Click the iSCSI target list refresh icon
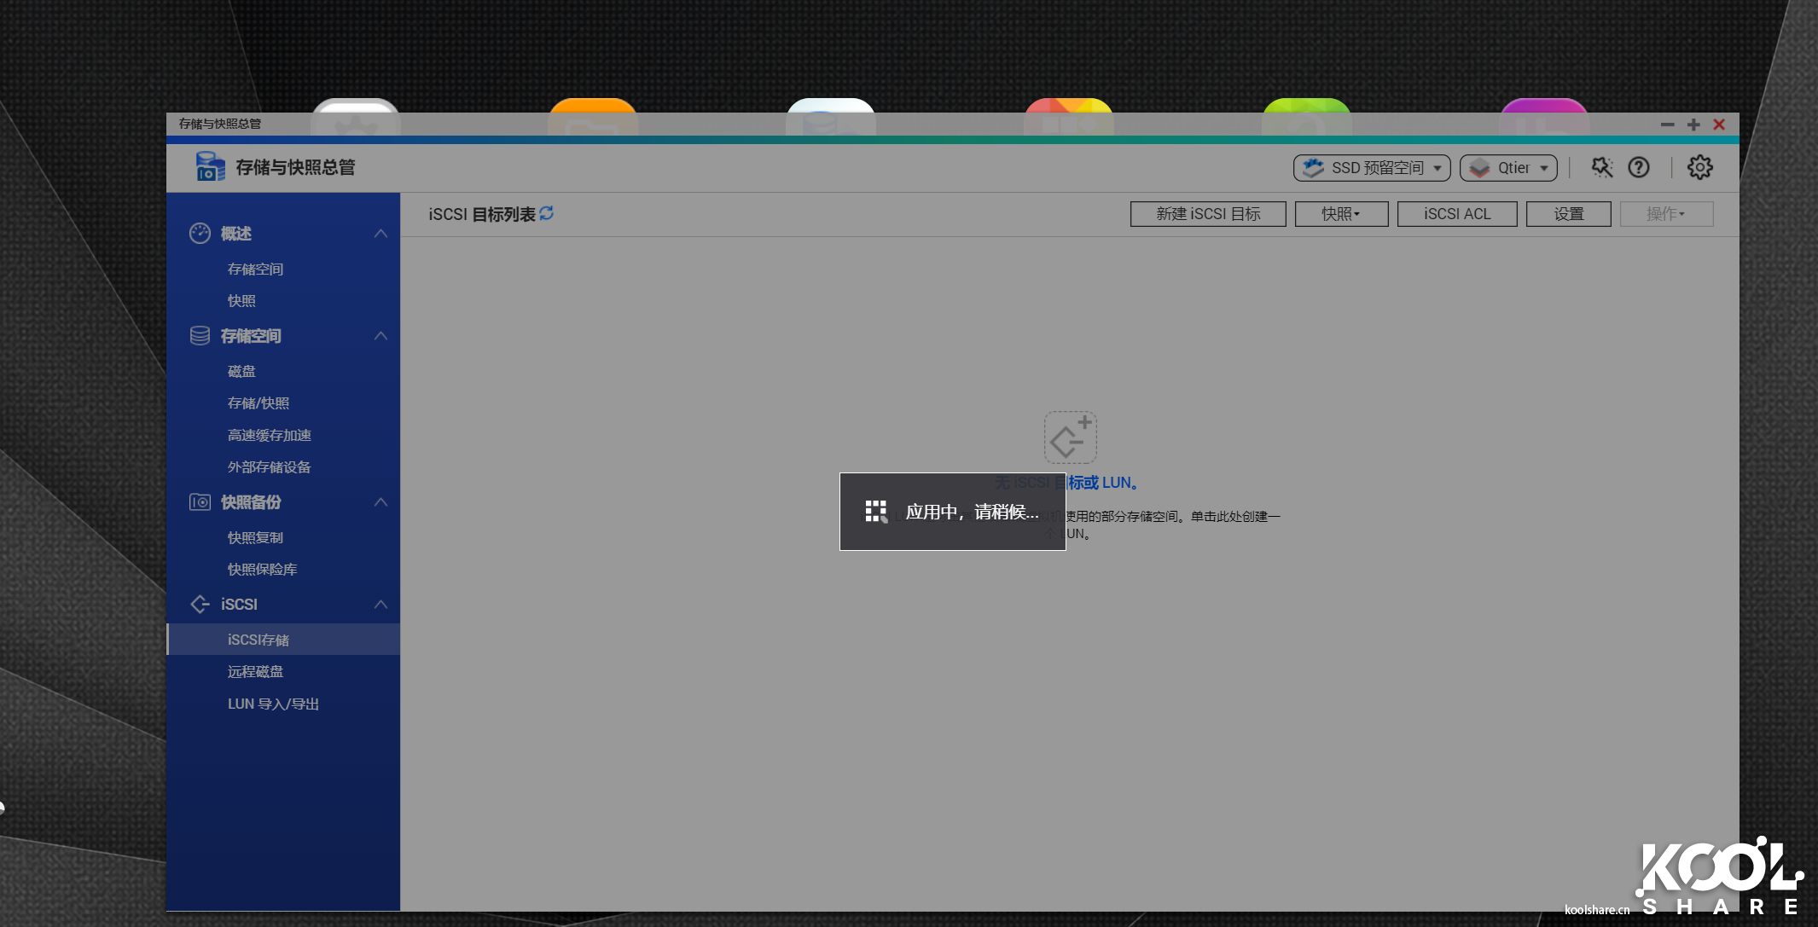1818x927 pixels. (x=547, y=213)
